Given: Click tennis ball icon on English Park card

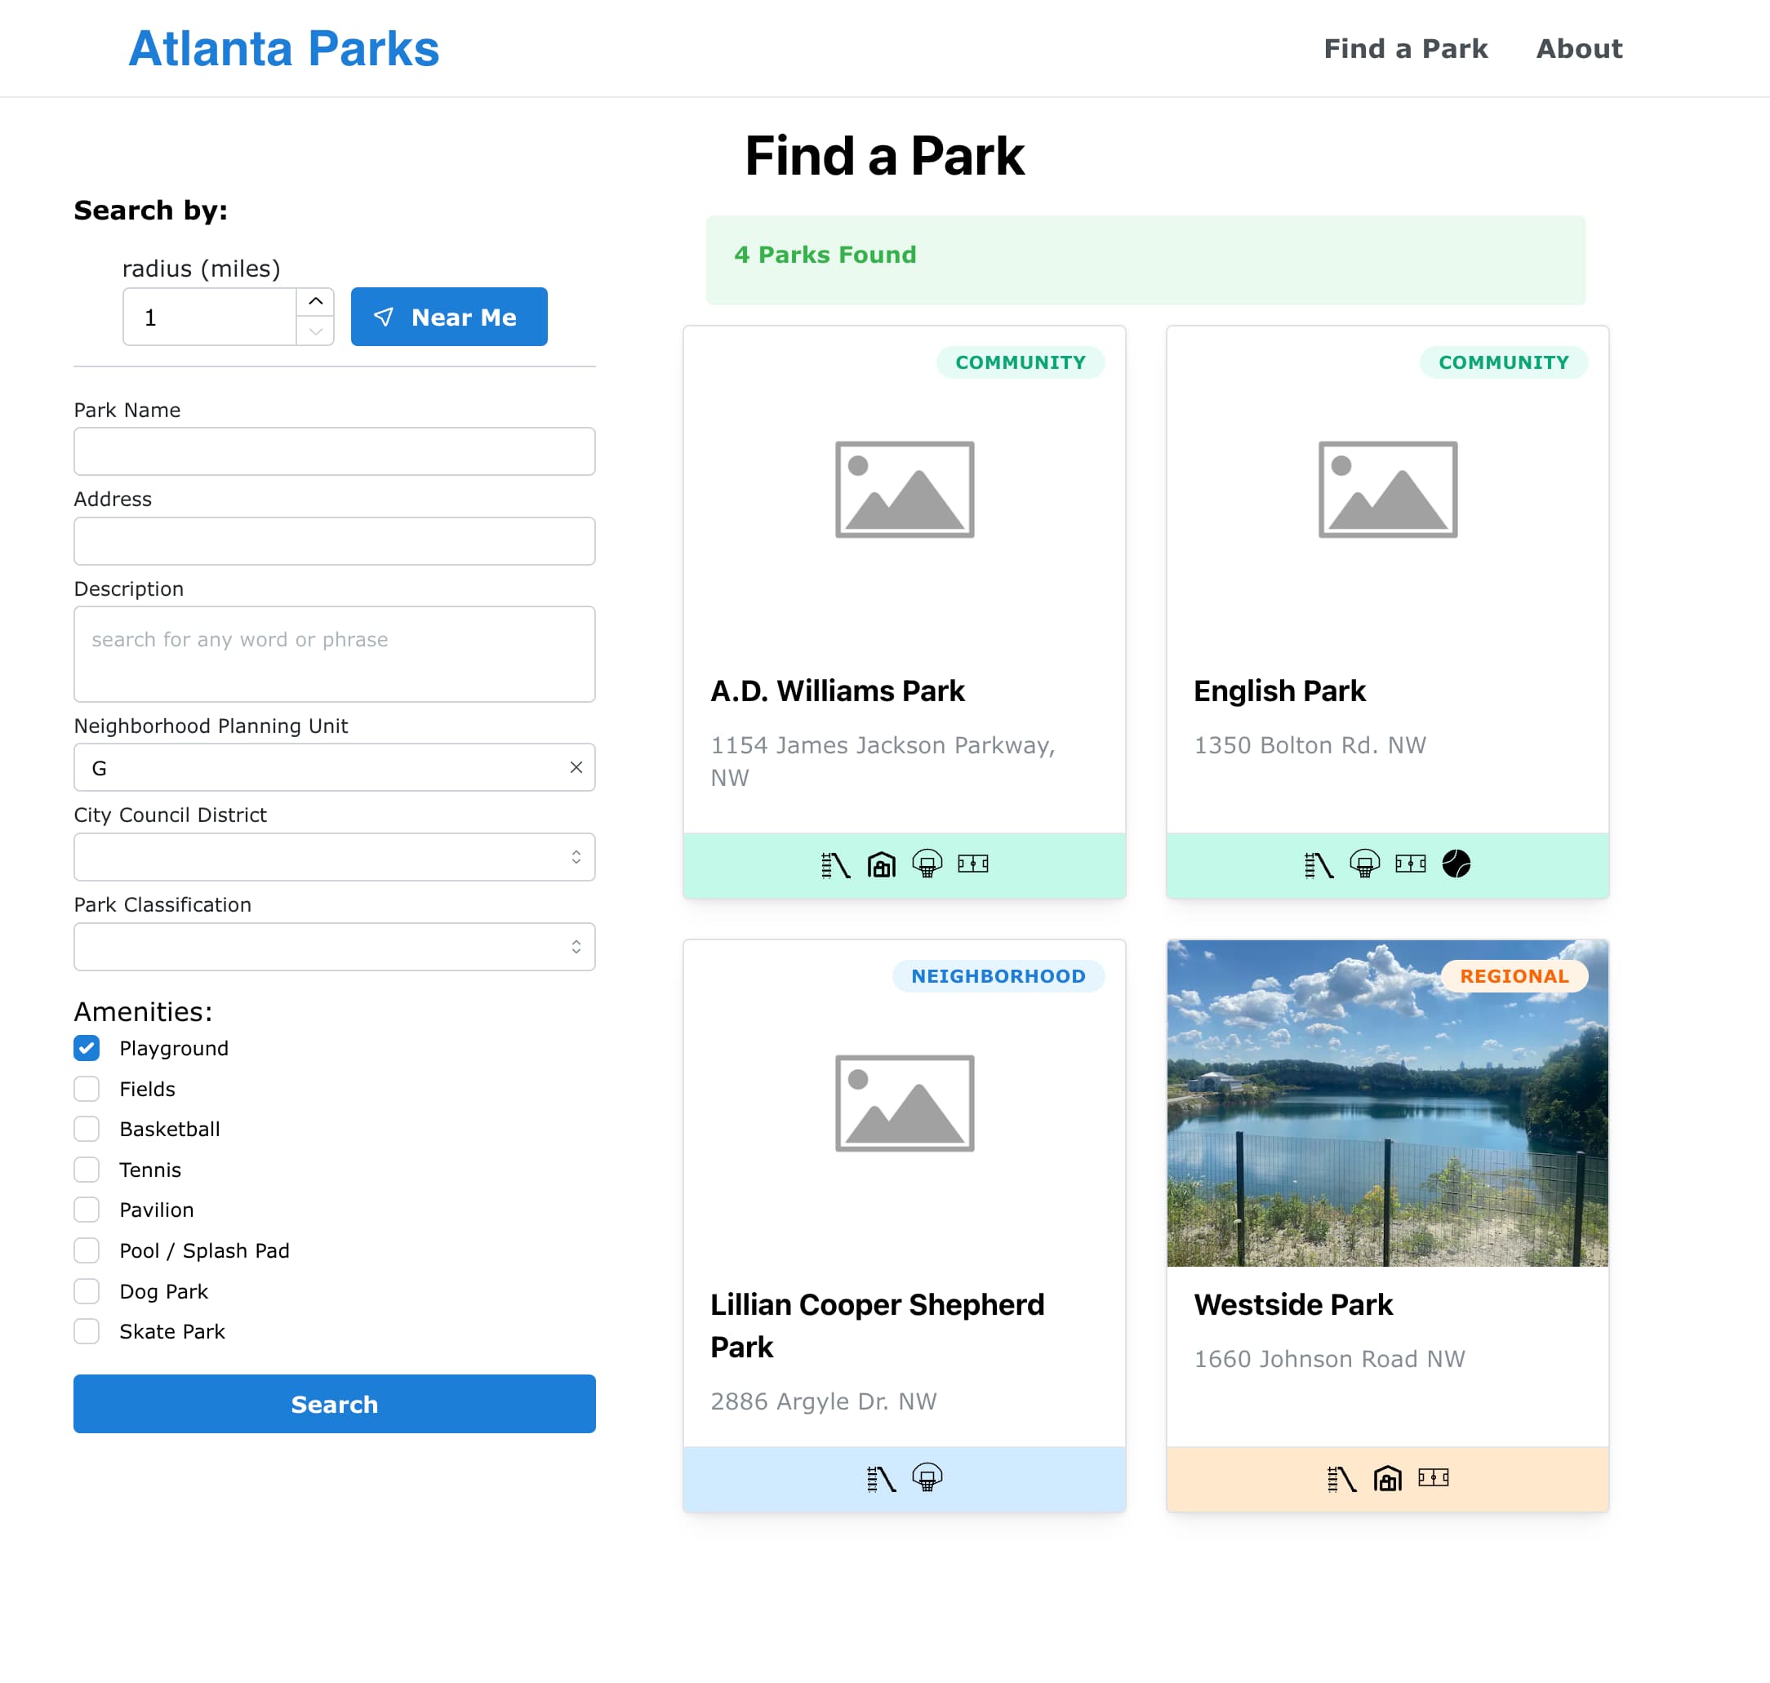Looking at the screenshot, I should (x=1456, y=864).
